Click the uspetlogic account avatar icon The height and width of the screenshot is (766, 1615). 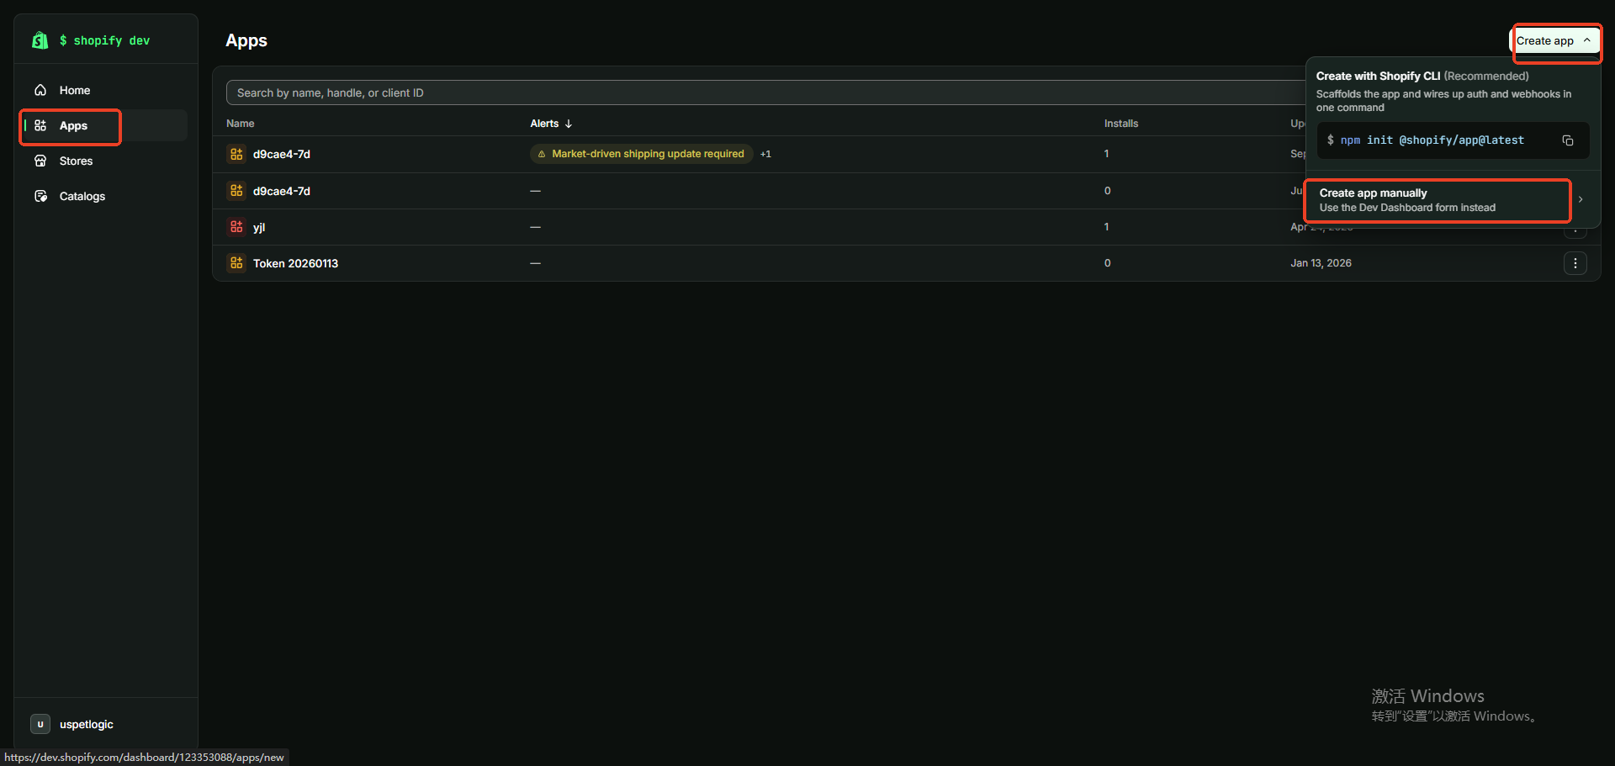[40, 724]
